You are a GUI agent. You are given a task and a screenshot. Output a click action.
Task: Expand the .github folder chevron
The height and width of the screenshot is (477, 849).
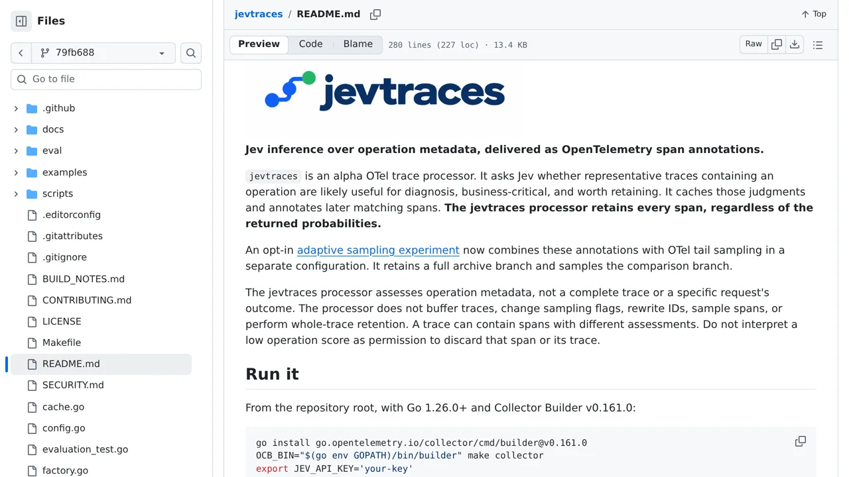pos(16,109)
